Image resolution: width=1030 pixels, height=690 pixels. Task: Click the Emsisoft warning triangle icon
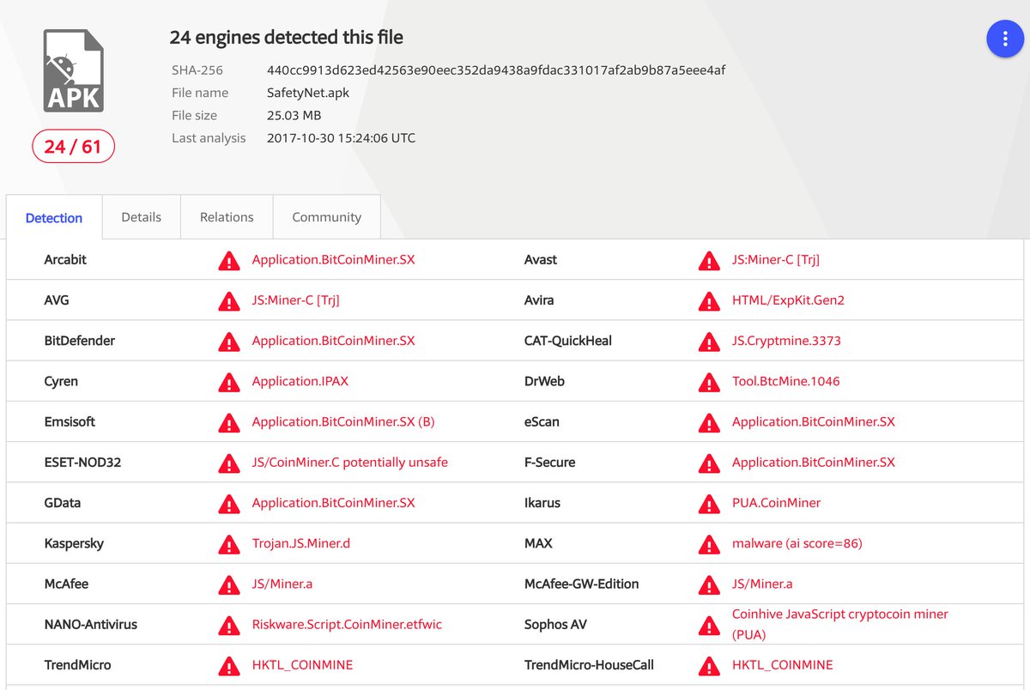point(228,422)
